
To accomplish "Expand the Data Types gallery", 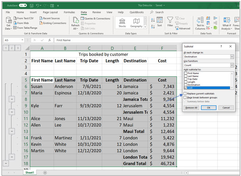I will coord(145,27).
